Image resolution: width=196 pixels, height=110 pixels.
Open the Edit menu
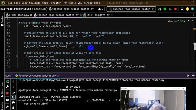[17, 3]
